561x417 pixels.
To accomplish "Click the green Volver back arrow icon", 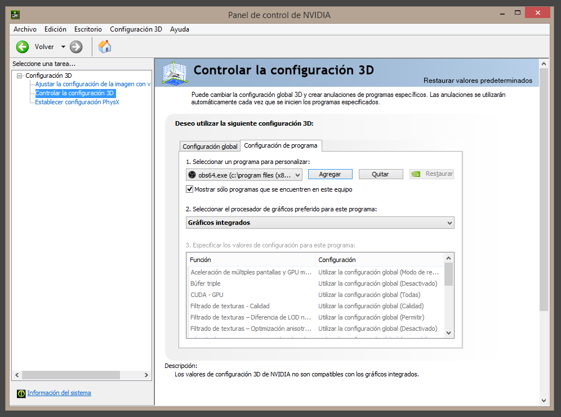I will [23, 47].
